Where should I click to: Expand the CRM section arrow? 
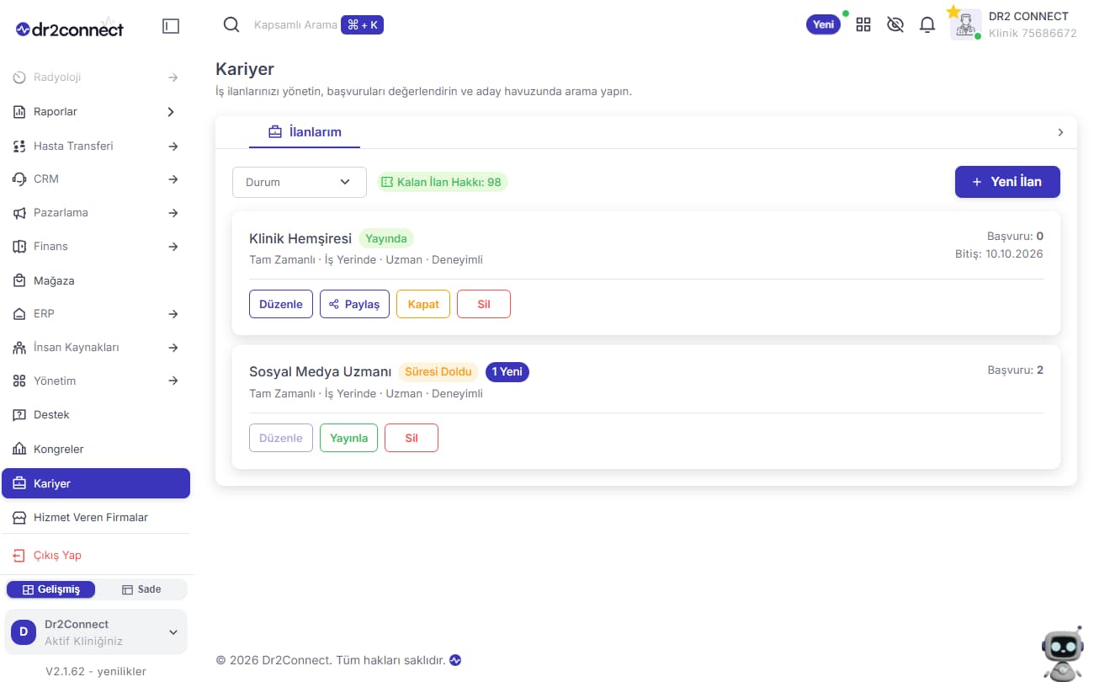(173, 178)
